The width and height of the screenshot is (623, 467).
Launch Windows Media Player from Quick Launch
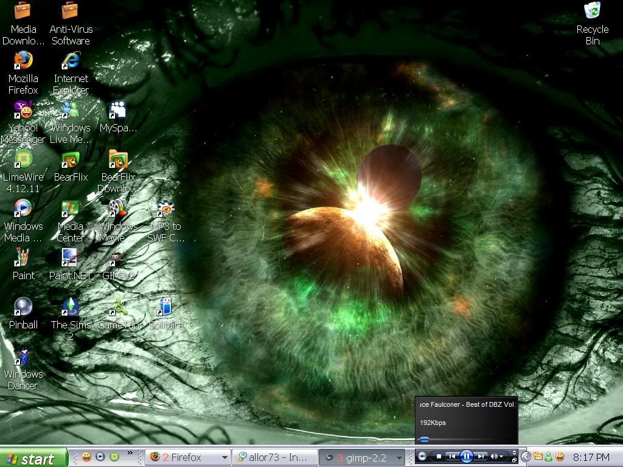click(x=100, y=457)
